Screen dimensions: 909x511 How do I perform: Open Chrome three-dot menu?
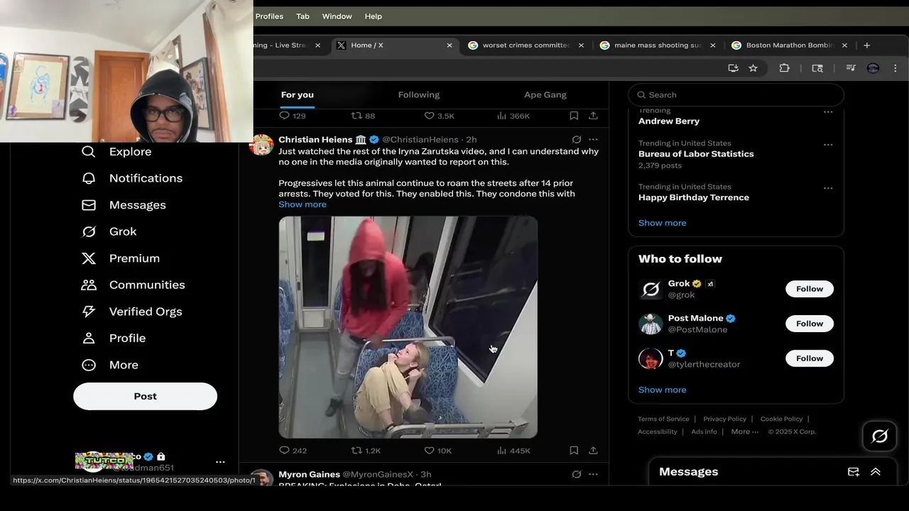895,68
